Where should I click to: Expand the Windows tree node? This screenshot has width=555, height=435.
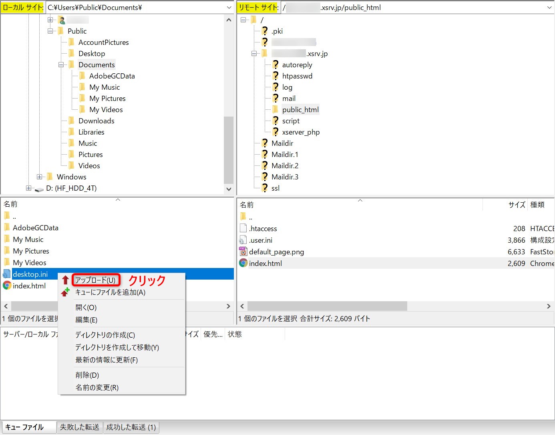39,177
